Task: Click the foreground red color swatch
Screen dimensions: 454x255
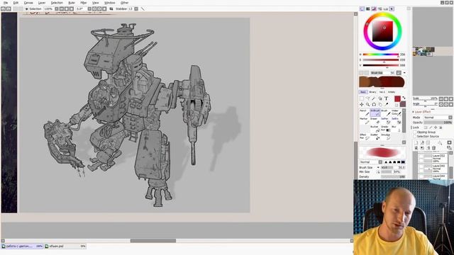Action: 397,99
